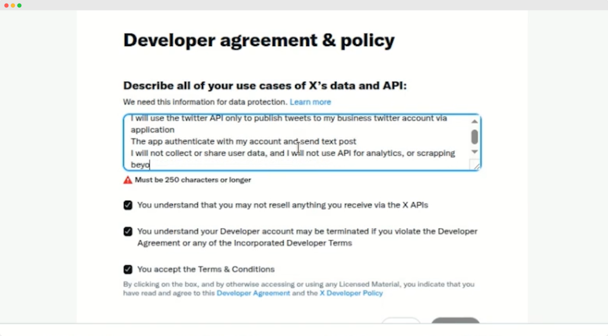
Task: Open the Learn more link
Action: (x=310, y=102)
